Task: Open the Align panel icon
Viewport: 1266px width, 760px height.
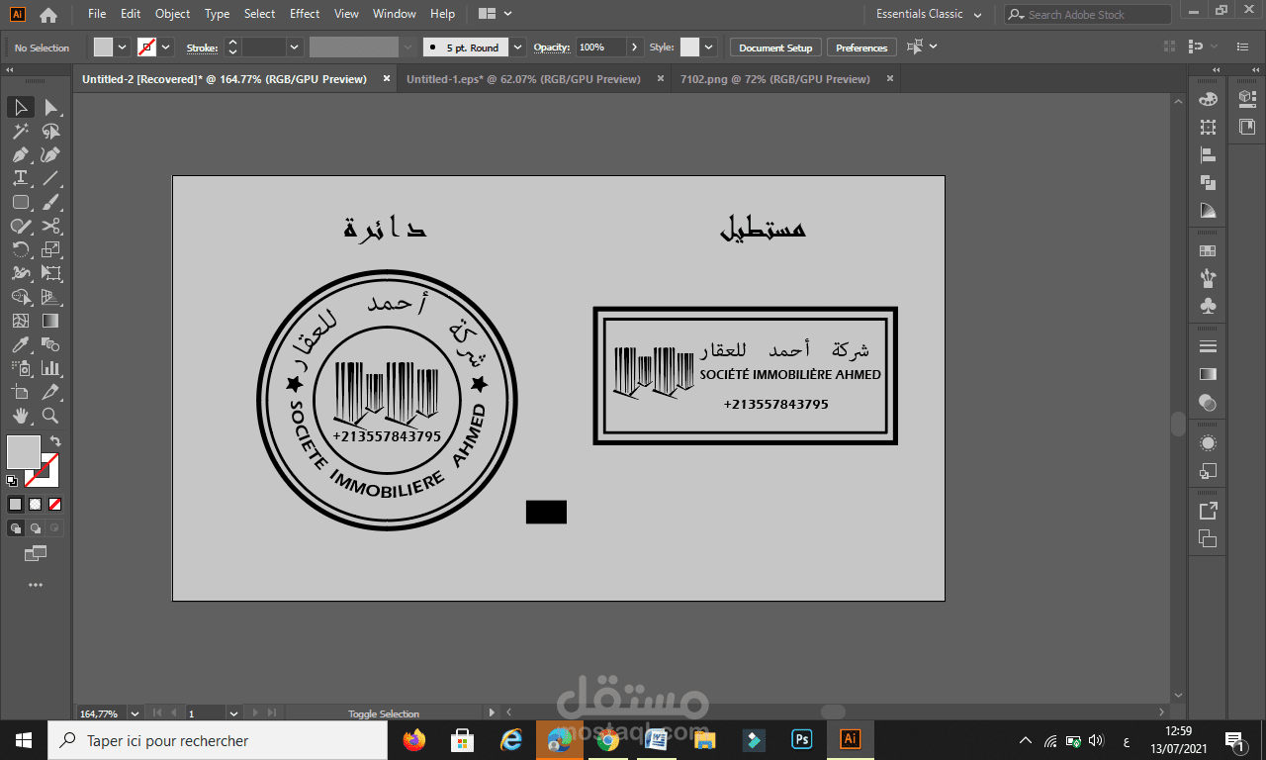Action: [1208, 154]
